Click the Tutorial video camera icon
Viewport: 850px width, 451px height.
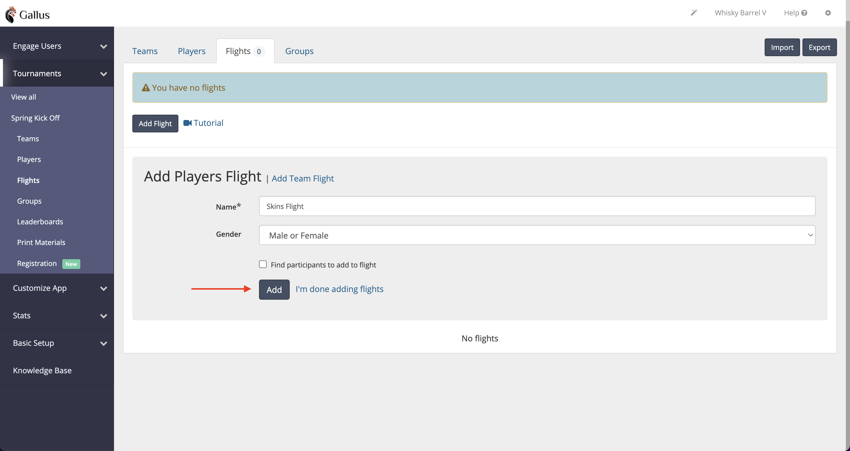(188, 123)
